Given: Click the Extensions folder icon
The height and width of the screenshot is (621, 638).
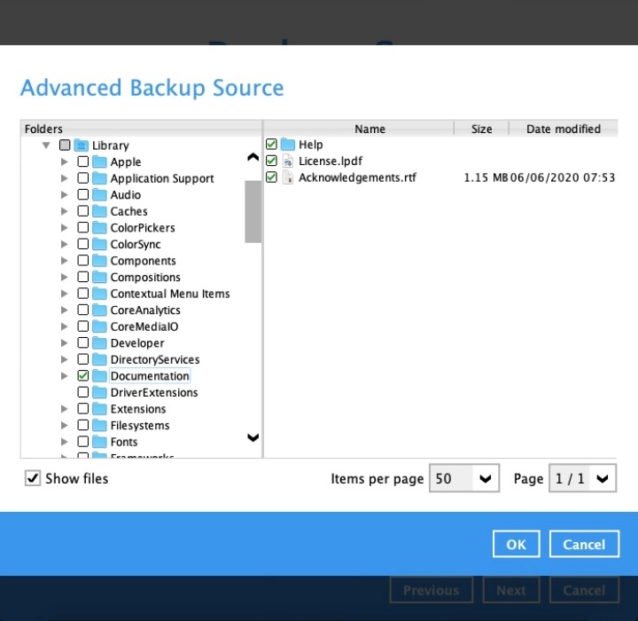Looking at the screenshot, I should pos(99,409).
